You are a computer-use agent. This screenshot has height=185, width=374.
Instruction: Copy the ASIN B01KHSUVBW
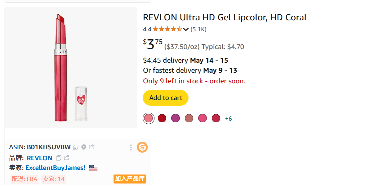(76, 147)
